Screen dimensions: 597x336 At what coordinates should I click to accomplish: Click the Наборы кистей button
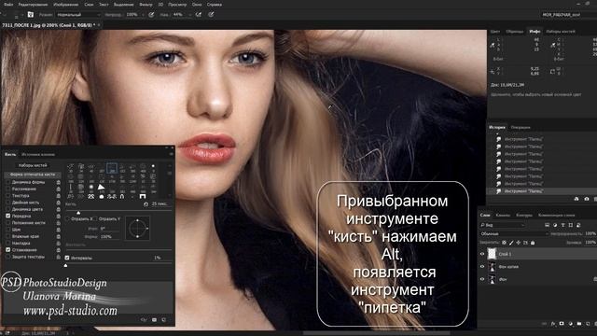33,165
